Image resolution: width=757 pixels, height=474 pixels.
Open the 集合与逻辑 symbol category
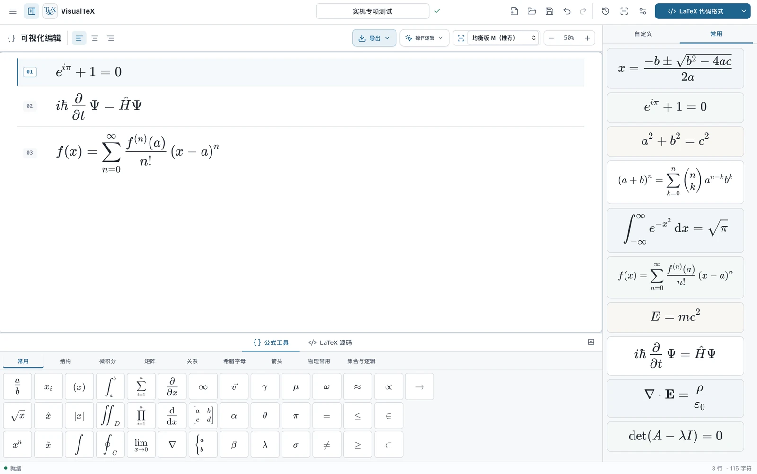pyautogui.click(x=361, y=361)
